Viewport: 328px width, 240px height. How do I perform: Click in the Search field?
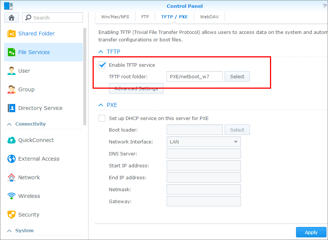52,18
